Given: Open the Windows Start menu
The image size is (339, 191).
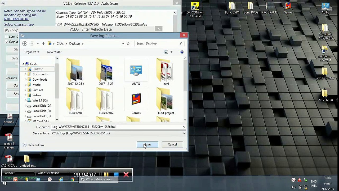Looking at the screenshot, I should [4, 183].
